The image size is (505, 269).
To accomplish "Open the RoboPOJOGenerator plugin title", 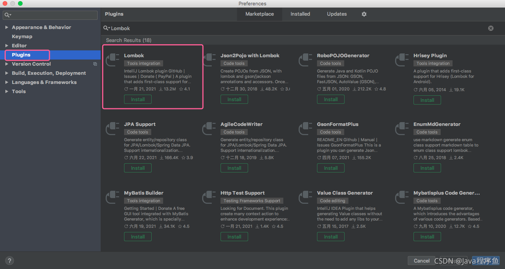I will [343, 56].
